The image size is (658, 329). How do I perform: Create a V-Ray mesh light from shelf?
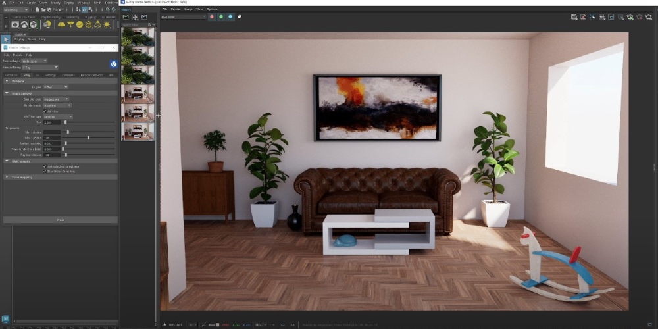click(x=89, y=25)
